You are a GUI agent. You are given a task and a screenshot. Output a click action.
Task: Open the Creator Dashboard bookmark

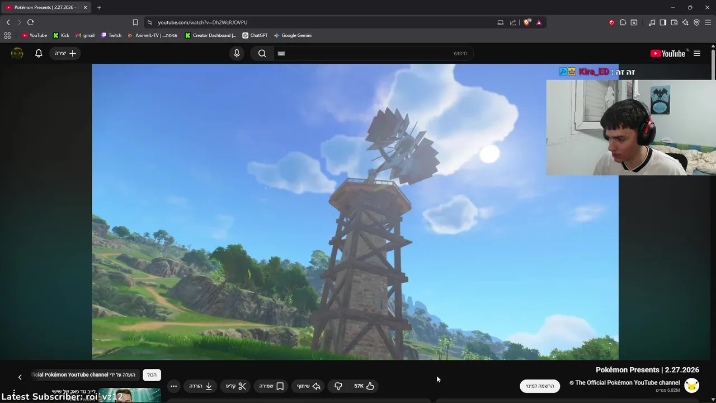tap(210, 35)
